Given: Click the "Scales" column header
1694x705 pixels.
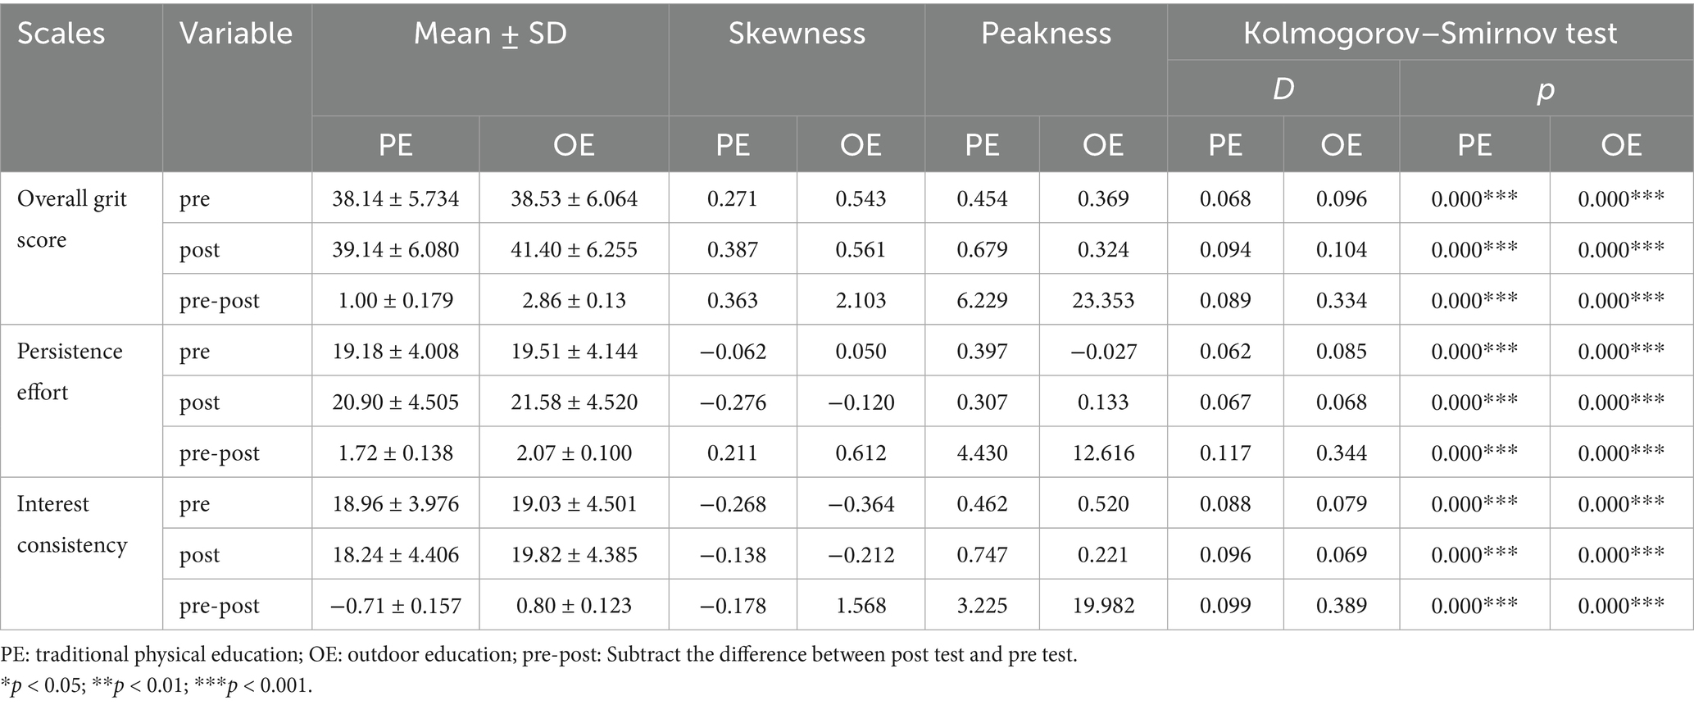Looking at the screenshot, I should (x=61, y=34).
